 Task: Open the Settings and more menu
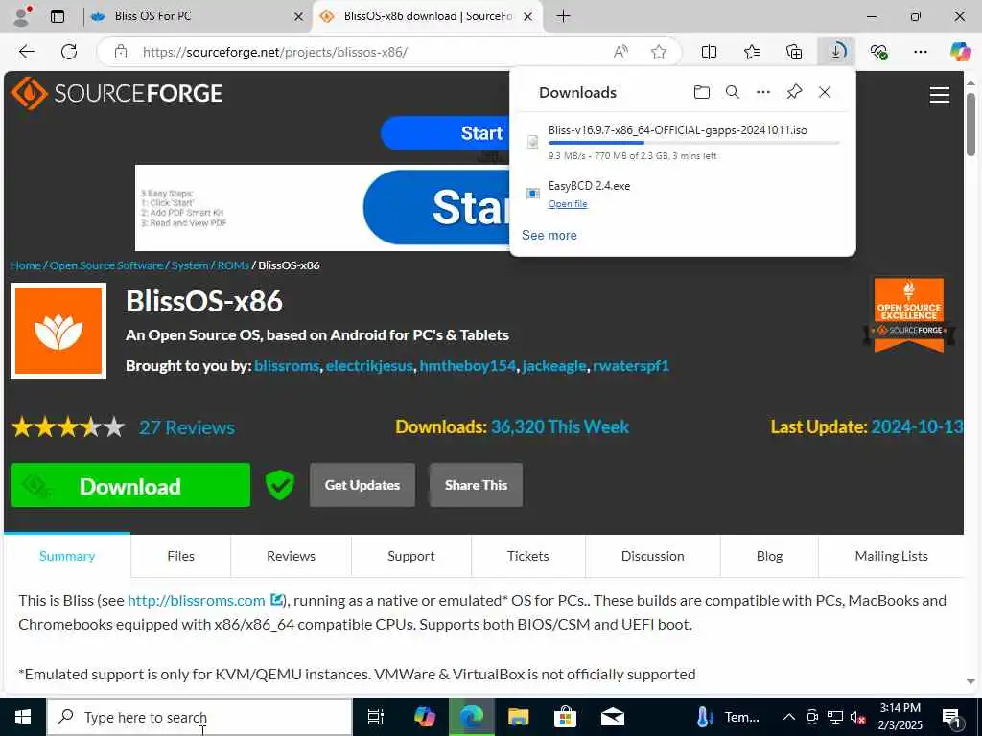pyautogui.click(x=921, y=52)
